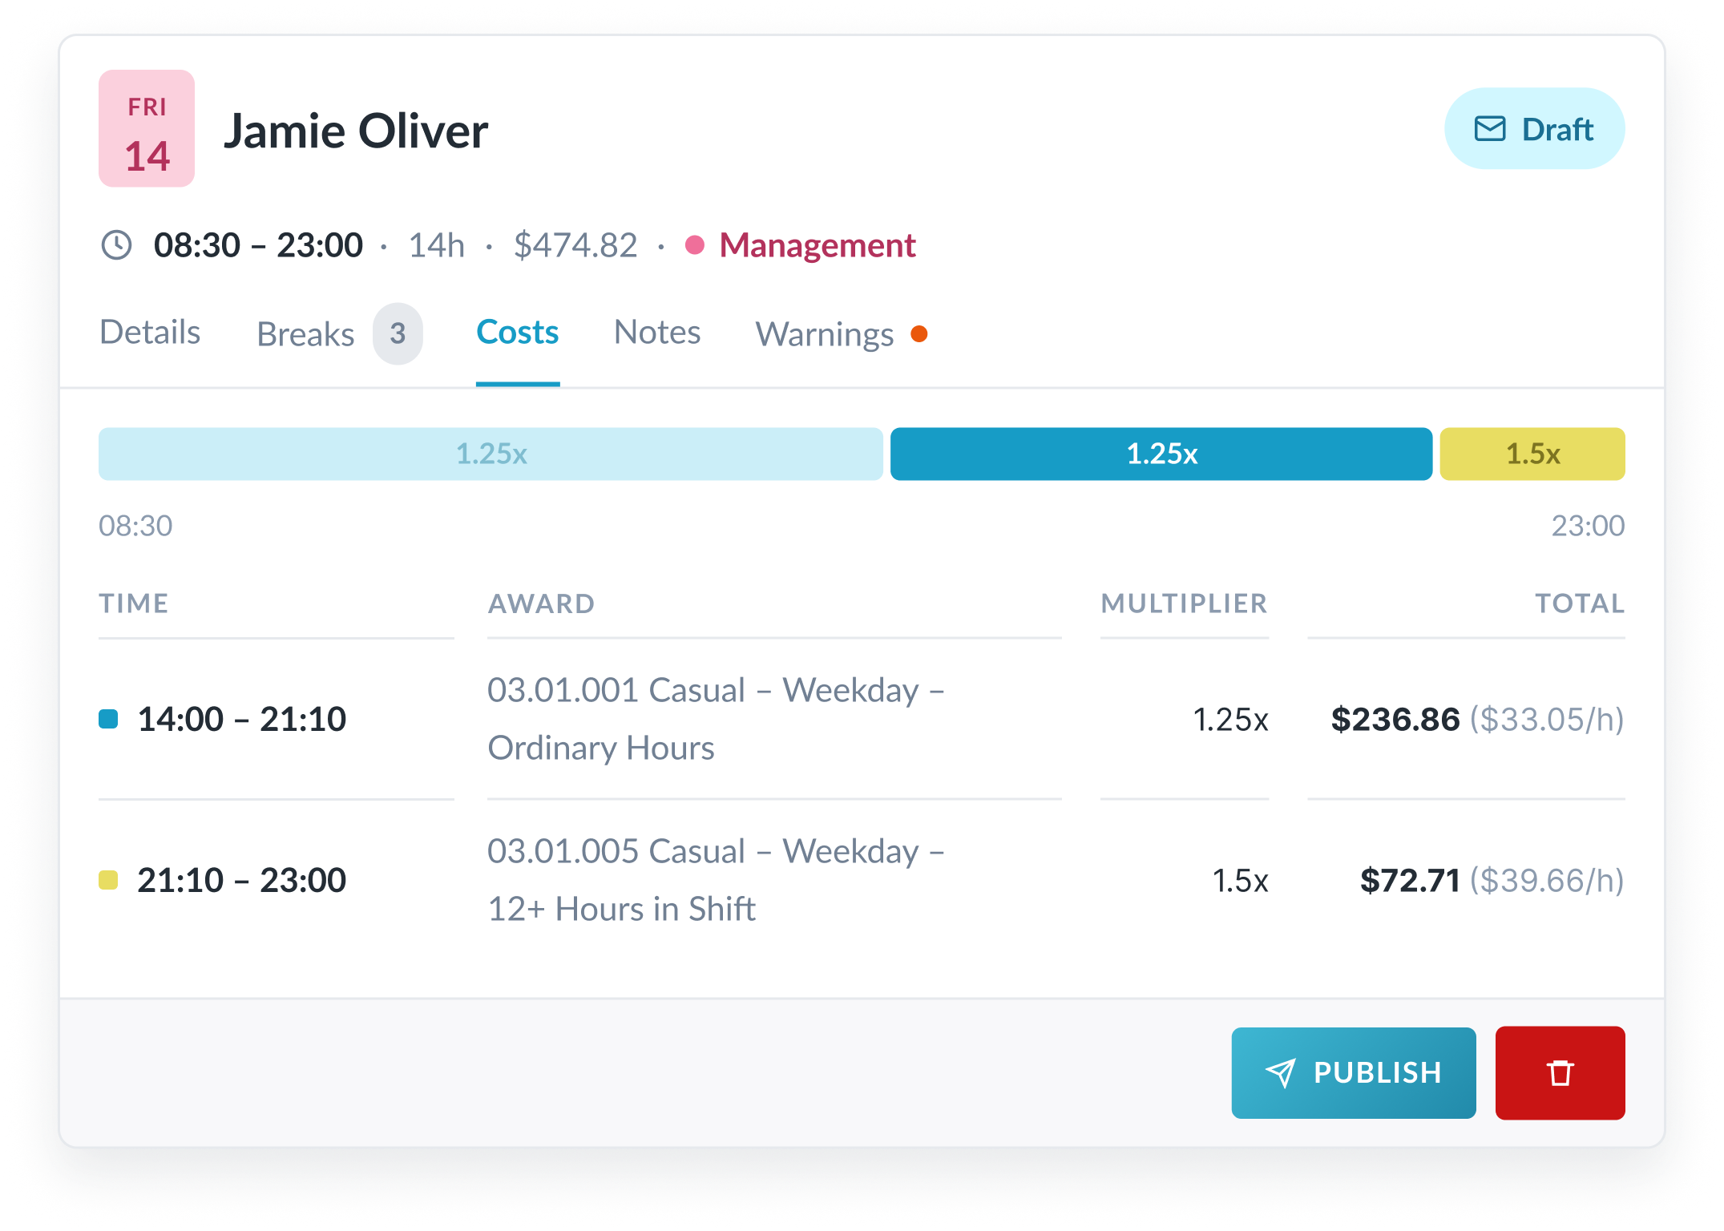Publish the shift with PUBLISH button
This screenshot has width=1724, height=1231.
(x=1353, y=1072)
